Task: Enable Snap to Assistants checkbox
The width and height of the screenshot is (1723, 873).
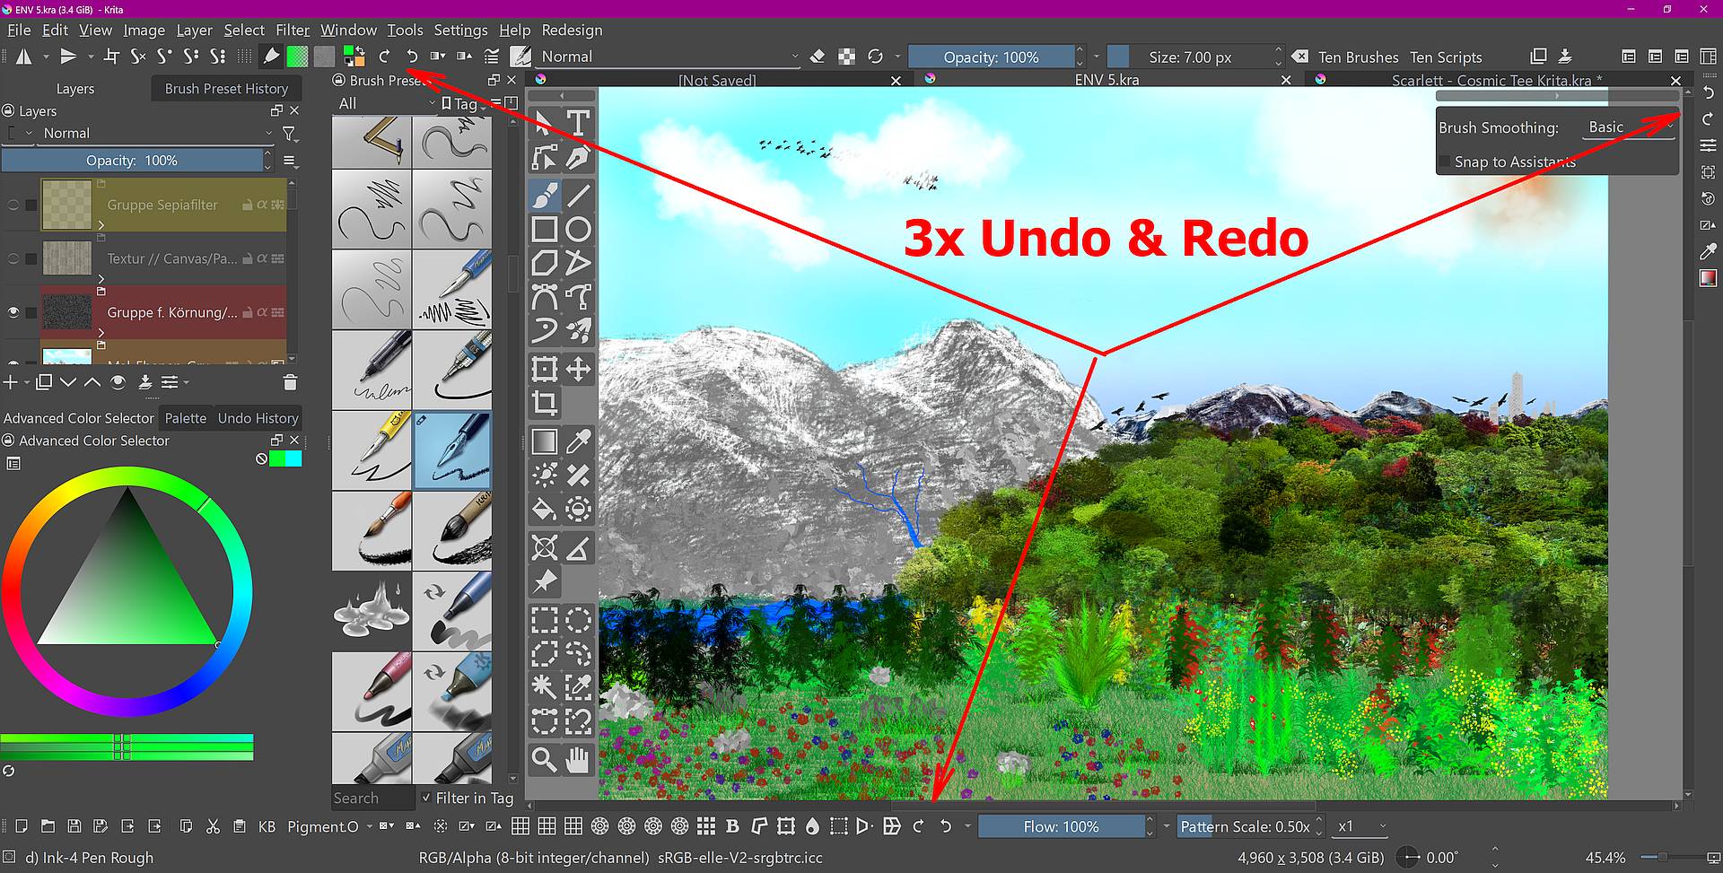Action: [x=1445, y=162]
